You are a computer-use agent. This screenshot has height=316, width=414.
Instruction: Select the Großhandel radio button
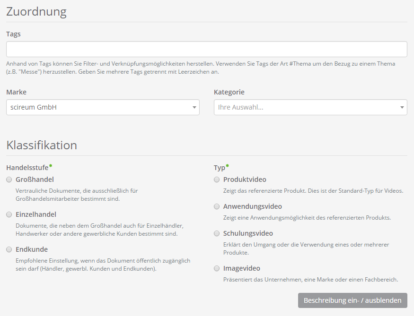[x=9, y=179]
